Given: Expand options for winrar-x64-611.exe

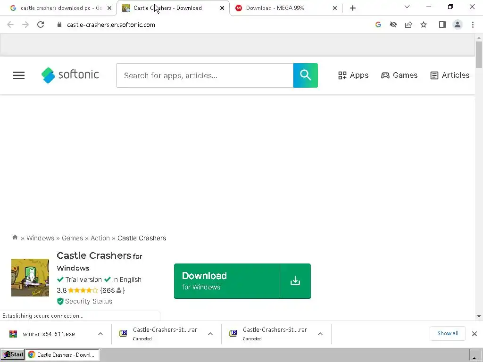Looking at the screenshot, I should [x=100, y=334].
